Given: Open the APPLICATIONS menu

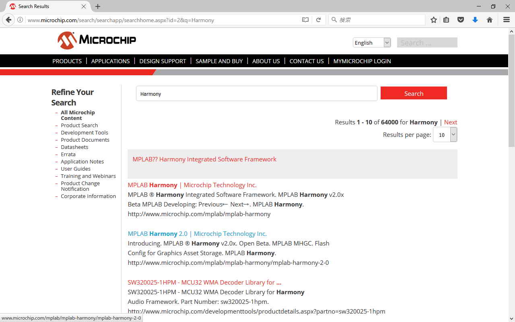Looking at the screenshot, I should click(110, 61).
